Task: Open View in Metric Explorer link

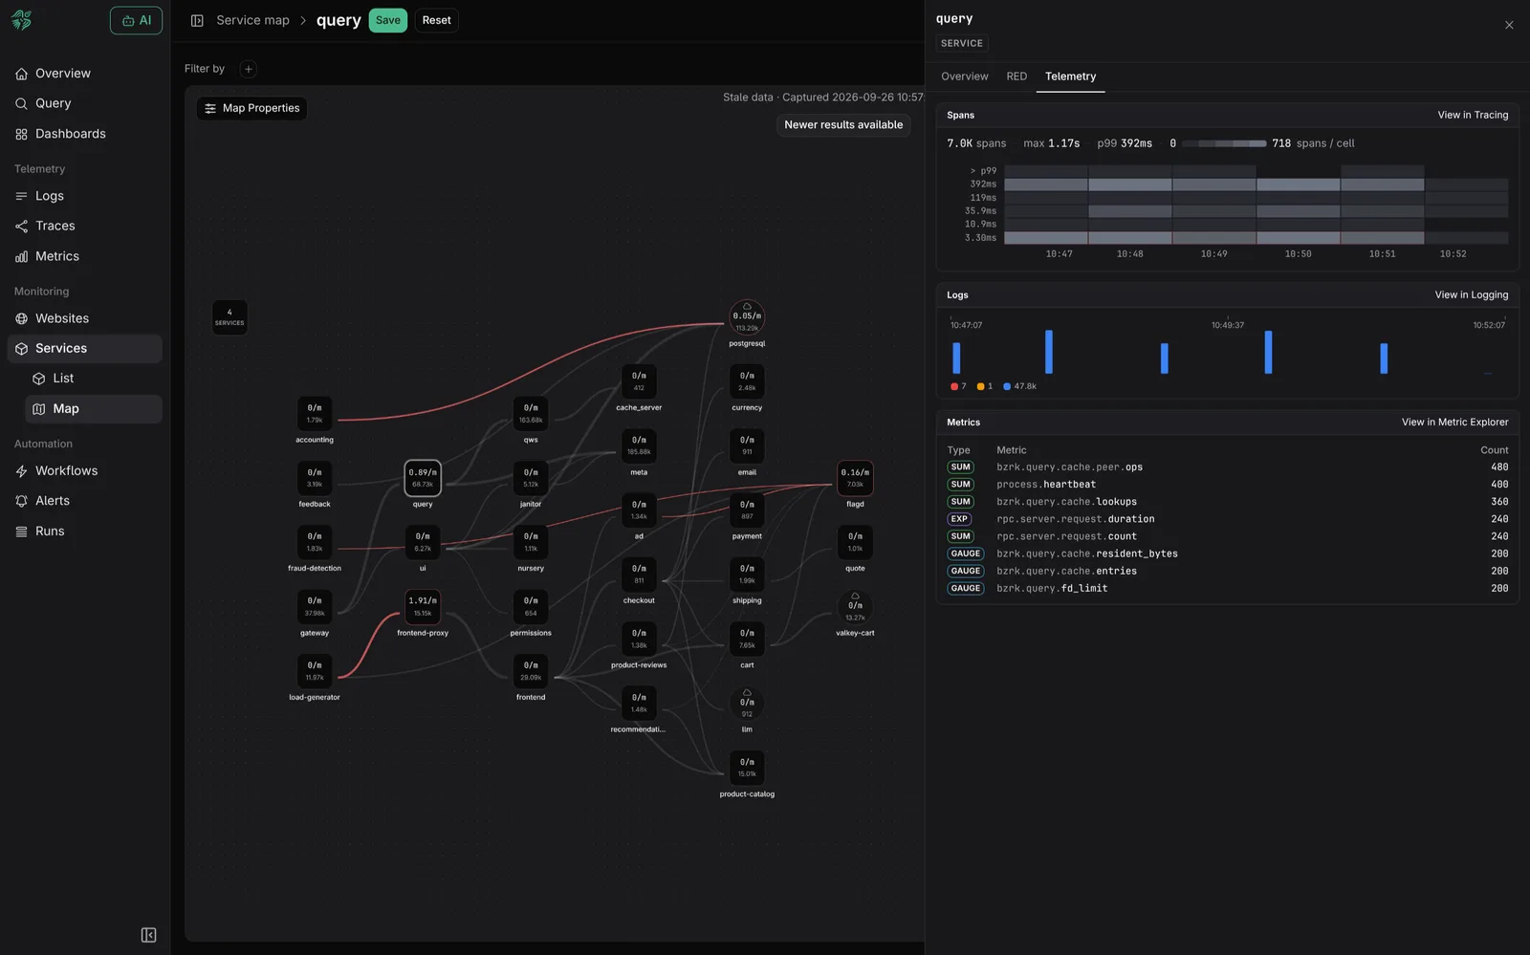Action: tap(1454, 423)
